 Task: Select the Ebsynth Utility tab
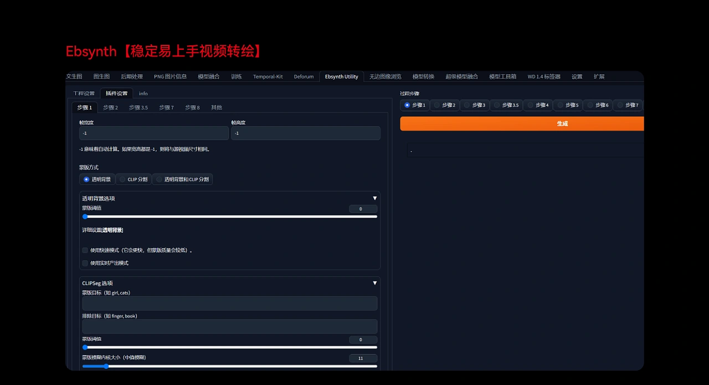pyautogui.click(x=342, y=76)
